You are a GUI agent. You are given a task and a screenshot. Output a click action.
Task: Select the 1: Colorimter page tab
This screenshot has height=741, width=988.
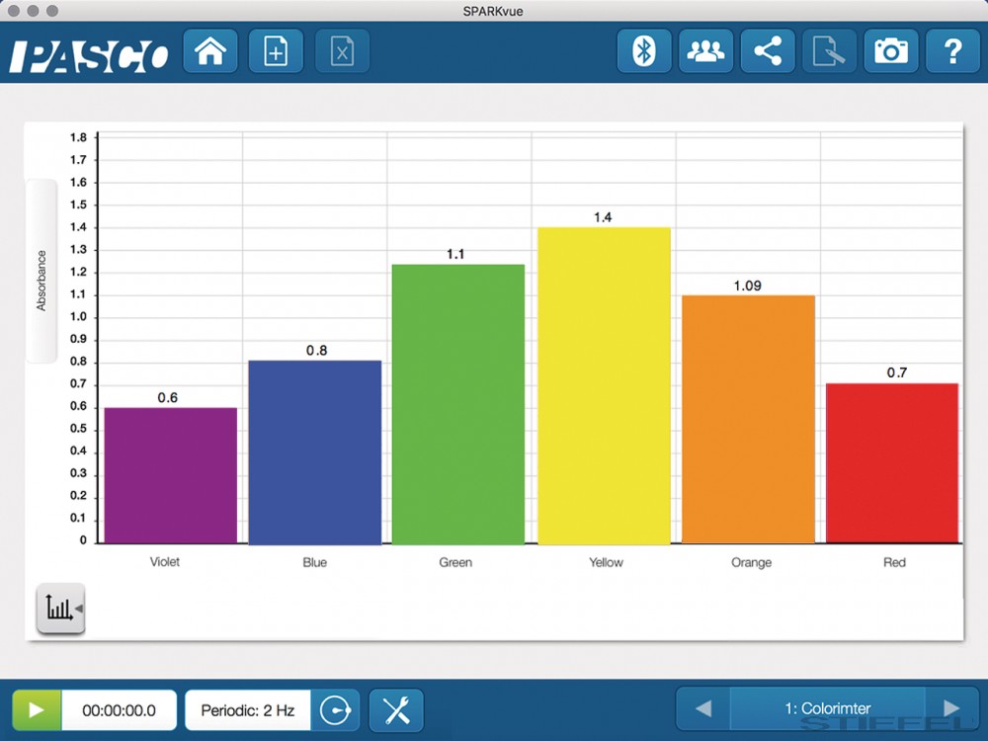828,708
